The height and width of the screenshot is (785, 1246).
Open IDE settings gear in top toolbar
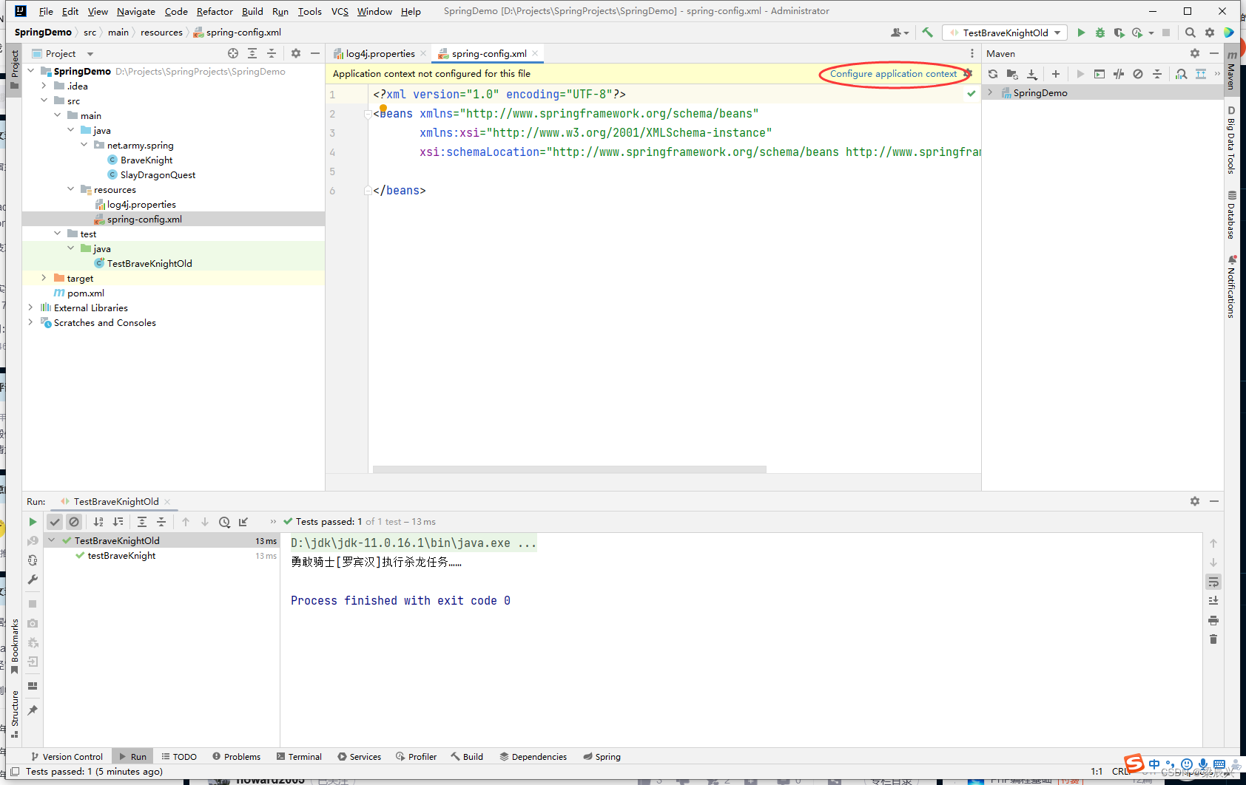[x=1210, y=33]
